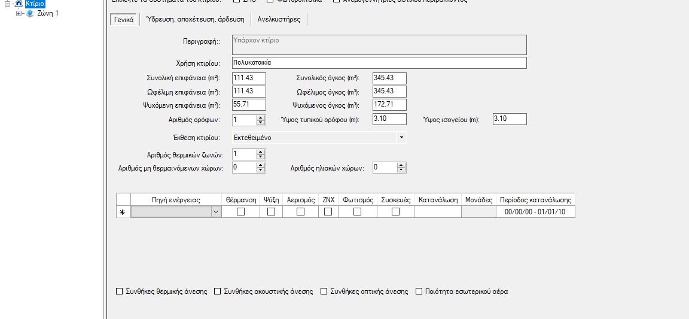Increase the Αριθμός ορόφων spinner value

[260, 117]
